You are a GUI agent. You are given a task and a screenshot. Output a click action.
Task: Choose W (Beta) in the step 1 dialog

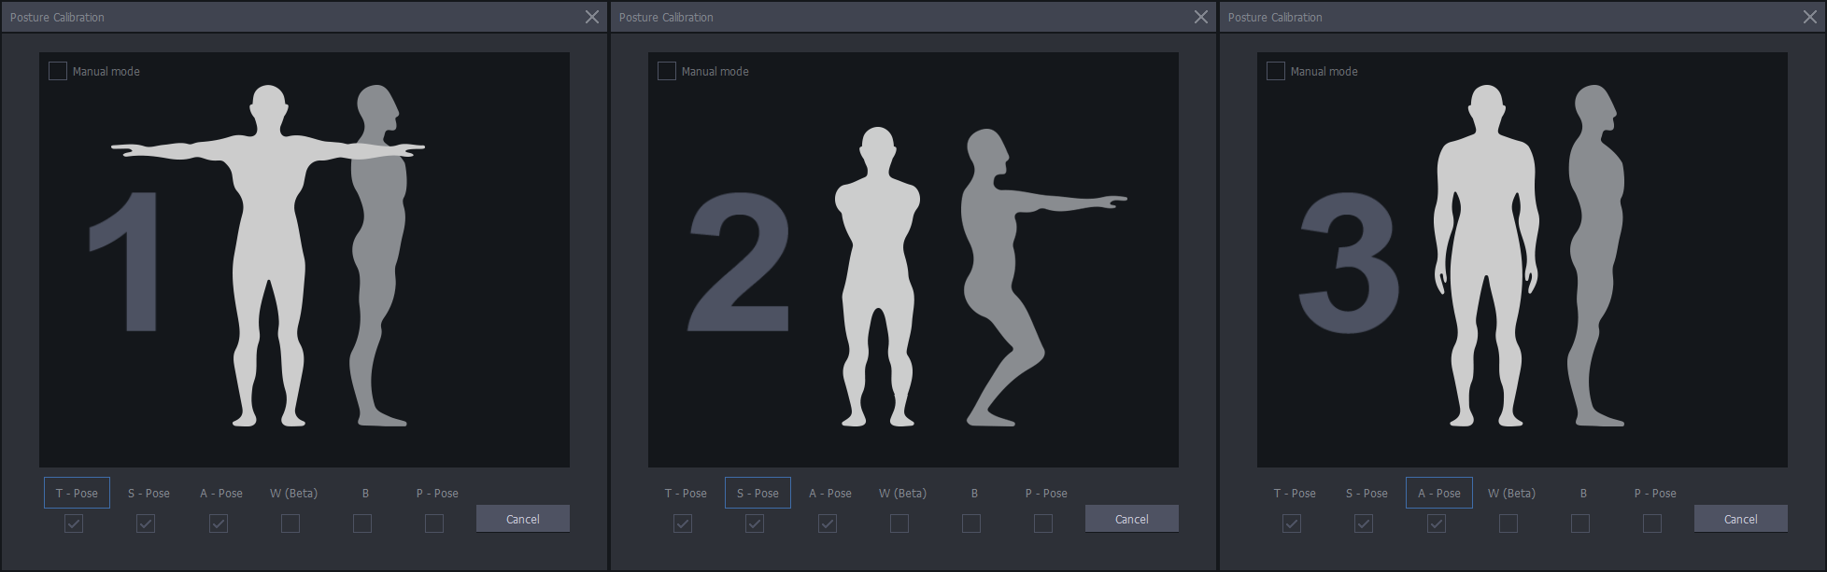293,493
